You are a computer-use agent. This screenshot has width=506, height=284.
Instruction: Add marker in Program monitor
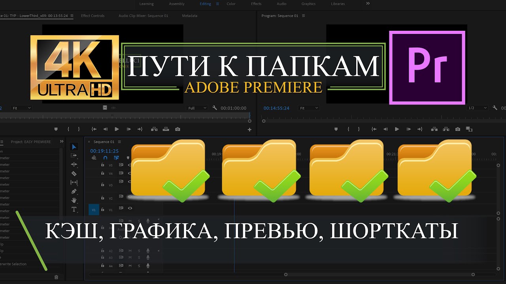coord(336,129)
